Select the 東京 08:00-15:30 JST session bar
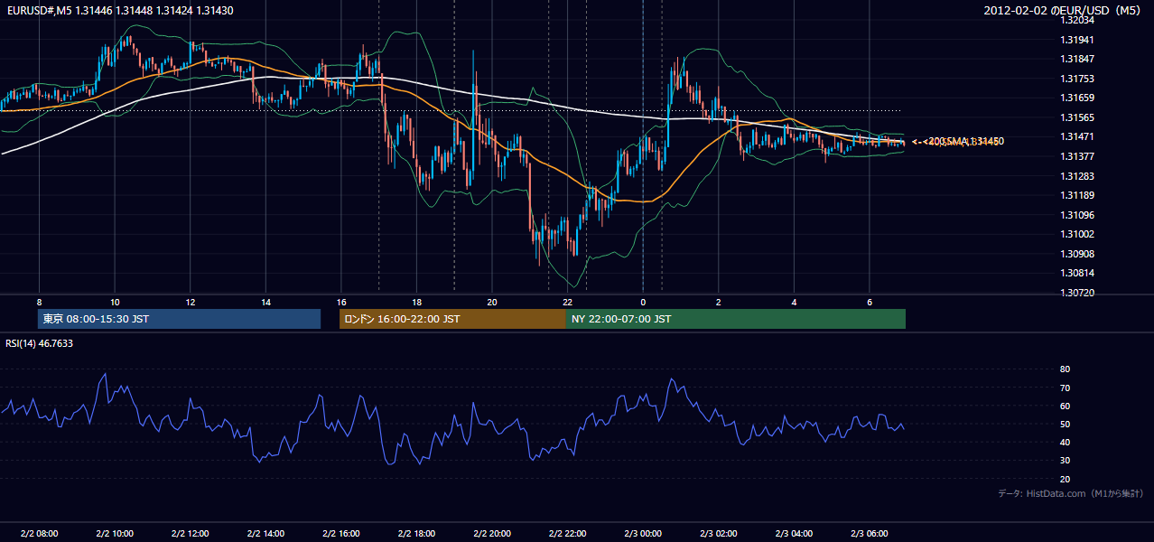Screen dimensions: 1154x542 180,319
